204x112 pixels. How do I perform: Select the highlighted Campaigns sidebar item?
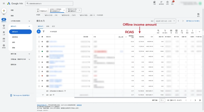coord(20,32)
